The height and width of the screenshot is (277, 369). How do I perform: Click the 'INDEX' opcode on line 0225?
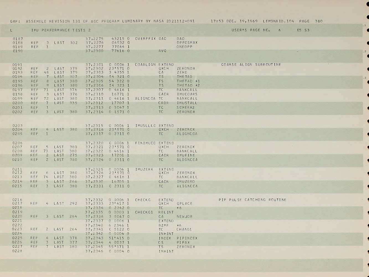pyautogui.click(x=165, y=238)
